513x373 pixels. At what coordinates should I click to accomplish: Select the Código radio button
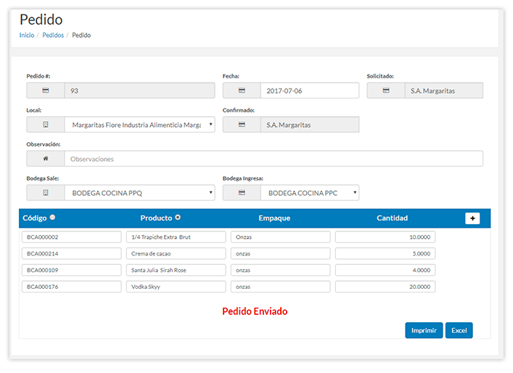tap(53, 218)
